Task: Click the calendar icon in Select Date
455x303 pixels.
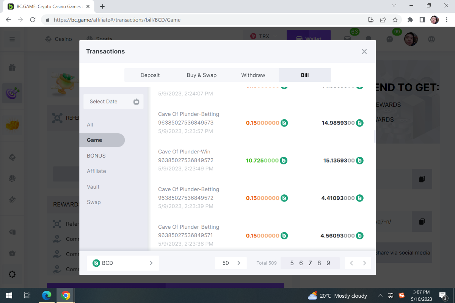Action: point(136,102)
